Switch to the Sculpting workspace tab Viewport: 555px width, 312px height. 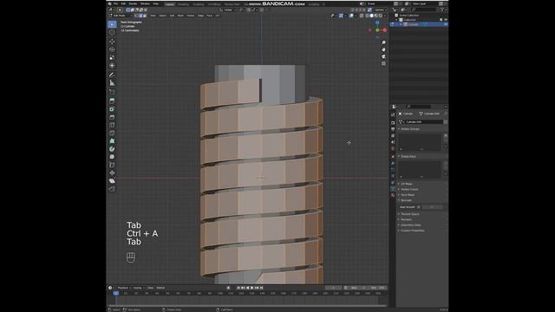pyautogui.click(x=199, y=4)
